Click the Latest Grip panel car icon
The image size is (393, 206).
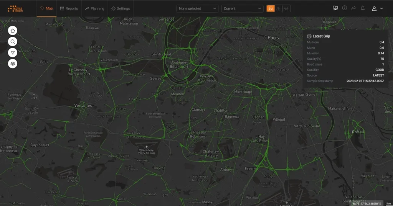(x=309, y=36)
